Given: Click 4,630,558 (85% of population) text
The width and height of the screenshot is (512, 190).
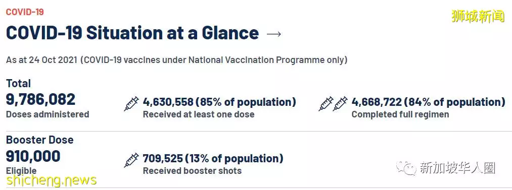Looking at the screenshot, I should click(x=219, y=102).
